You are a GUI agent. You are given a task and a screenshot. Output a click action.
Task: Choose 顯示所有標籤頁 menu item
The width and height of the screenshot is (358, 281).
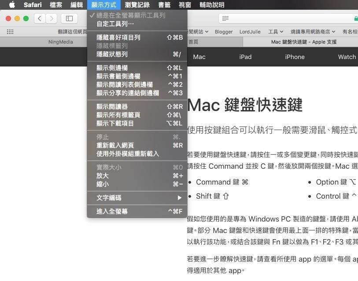point(137,115)
